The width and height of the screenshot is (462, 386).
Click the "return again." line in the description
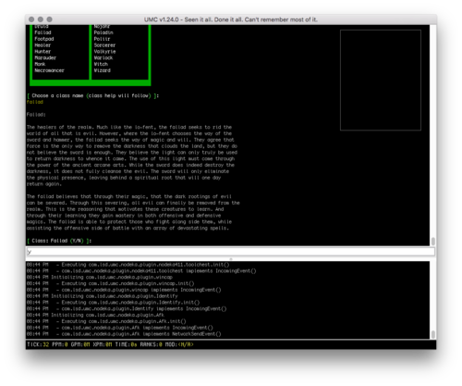44,184
